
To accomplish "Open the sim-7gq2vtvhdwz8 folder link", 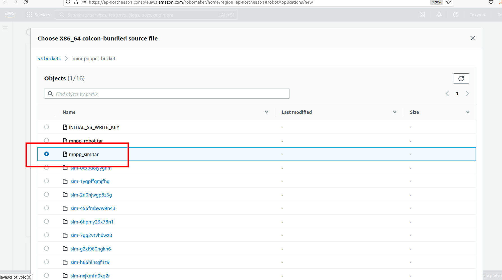I will (91, 235).
